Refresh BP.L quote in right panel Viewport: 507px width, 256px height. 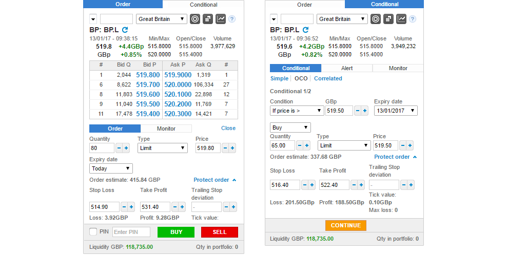(x=305, y=30)
